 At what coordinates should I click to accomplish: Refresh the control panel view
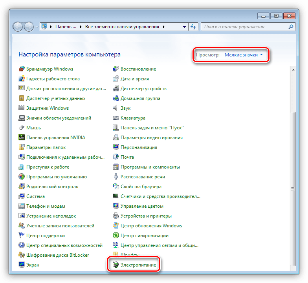(193, 27)
